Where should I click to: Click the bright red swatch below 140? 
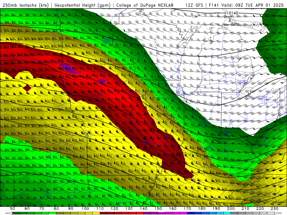pos(140,213)
